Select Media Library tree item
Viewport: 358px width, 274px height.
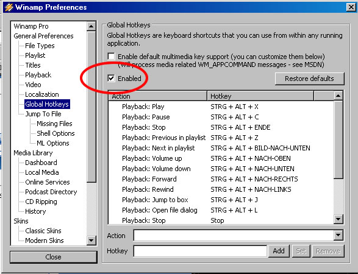click(x=33, y=153)
